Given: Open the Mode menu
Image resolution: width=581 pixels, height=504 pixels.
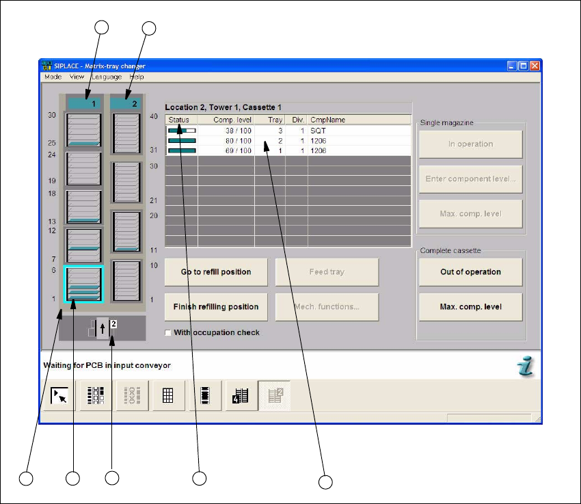Looking at the screenshot, I should pyautogui.click(x=53, y=77).
